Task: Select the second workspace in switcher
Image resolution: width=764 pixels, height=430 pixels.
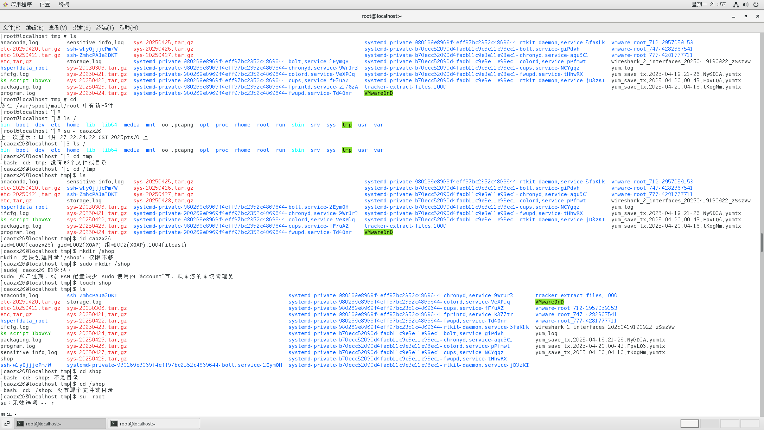Action: [x=709, y=424]
